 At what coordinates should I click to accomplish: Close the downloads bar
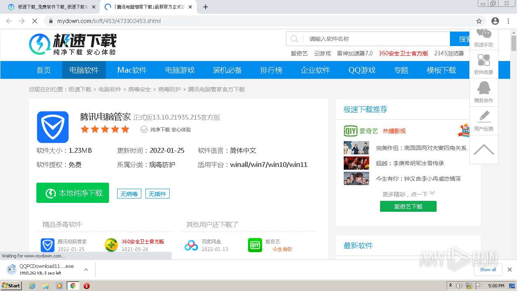(x=510, y=270)
